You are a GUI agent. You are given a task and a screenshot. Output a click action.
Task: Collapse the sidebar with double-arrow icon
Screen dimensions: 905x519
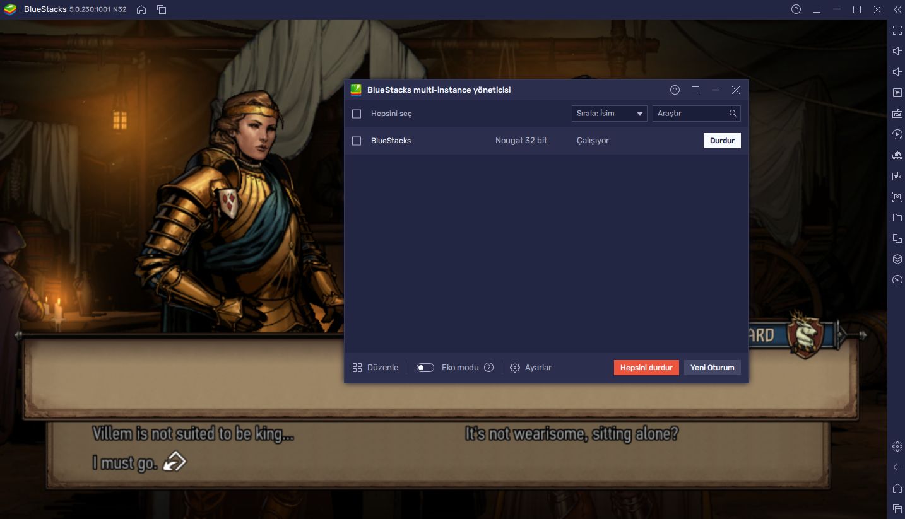[897, 9]
